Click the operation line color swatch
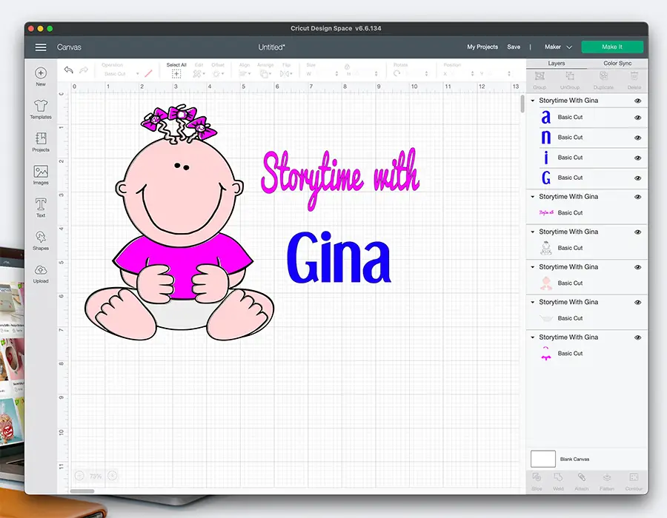 pyautogui.click(x=148, y=74)
